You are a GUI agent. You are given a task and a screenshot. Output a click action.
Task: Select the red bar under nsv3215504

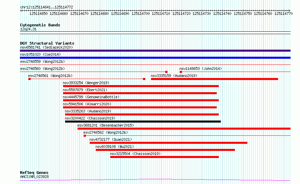point(164,157)
